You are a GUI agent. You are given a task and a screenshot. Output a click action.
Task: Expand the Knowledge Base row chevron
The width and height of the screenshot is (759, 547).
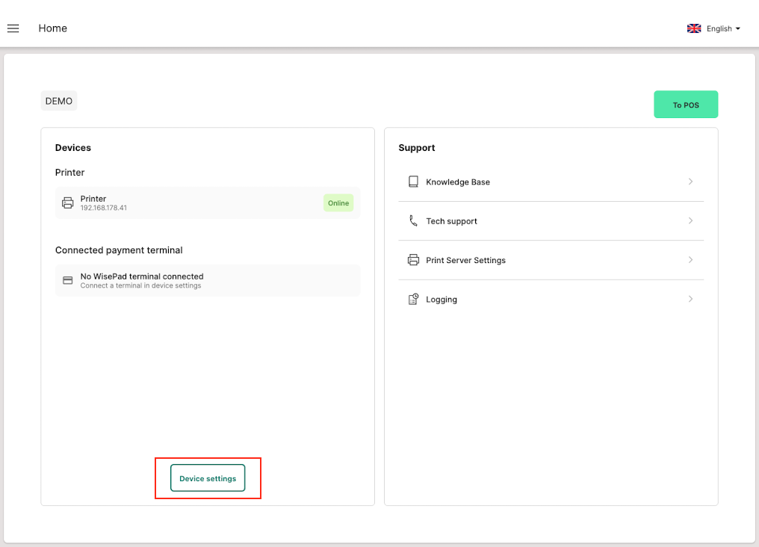point(690,182)
